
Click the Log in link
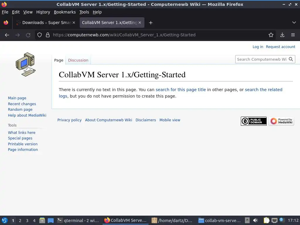[x=258, y=47]
